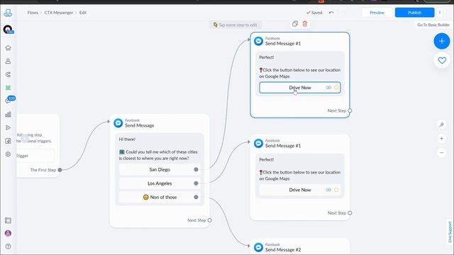Open the Contacts person icon in sidebar
Image resolution: width=454 pixels, height=255 pixels.
point(8,62)
